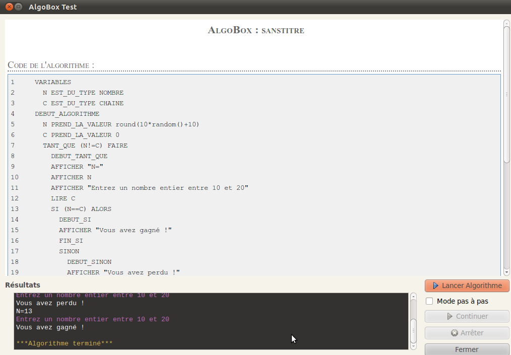The height and width of the screenshot is (355, 511).
Task: Click the results console scroll down arrow
Action: [413, 346]
